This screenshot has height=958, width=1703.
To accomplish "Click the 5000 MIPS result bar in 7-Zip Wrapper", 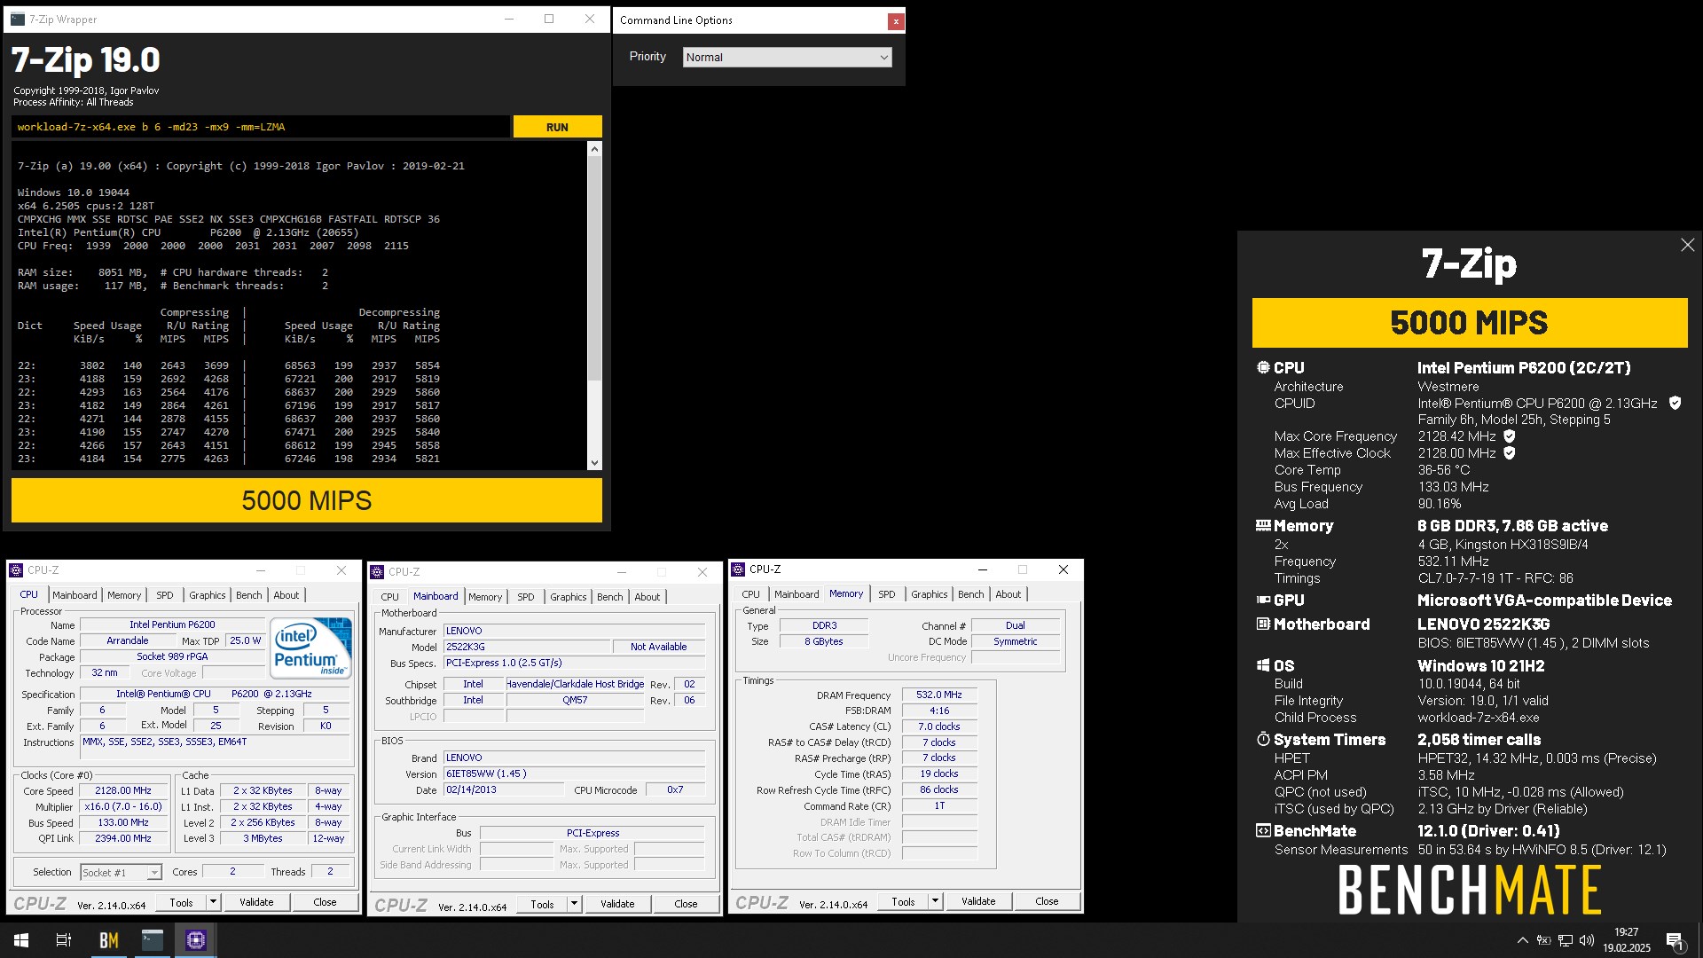I will (306, 500).
